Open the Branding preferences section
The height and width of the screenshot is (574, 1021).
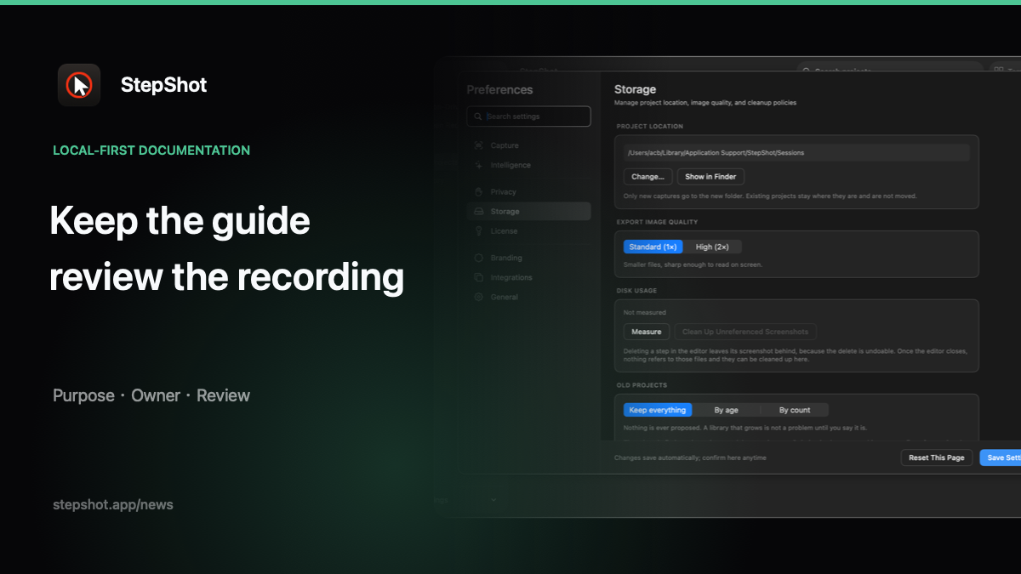point(528,258)
